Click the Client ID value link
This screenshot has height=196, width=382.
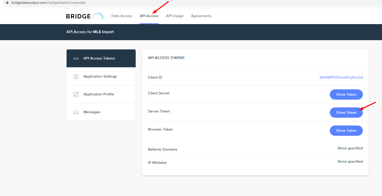pos(341,77)
